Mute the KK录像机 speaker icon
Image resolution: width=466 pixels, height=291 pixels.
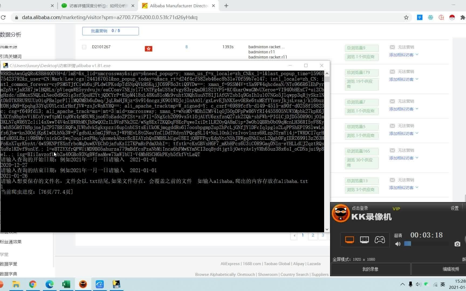[398, 244]
